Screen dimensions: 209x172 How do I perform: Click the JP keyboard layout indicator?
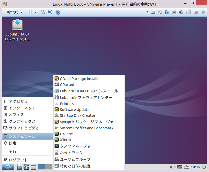pos(180,167)
